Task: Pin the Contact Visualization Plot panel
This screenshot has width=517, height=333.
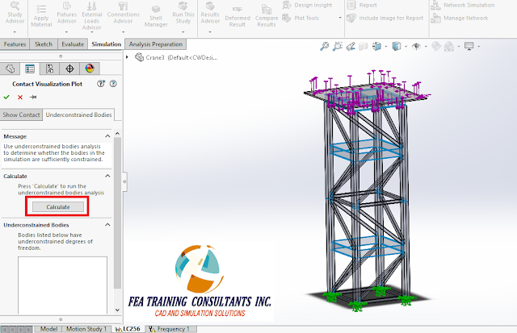Action: [33, 97]
